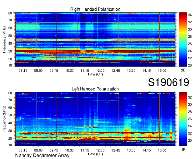The width and height of the screenshot is (195, 159).
Task: Click 13:30 tick on Right Handed time axis
Action: pyautogui.click(x=131, y=71)
